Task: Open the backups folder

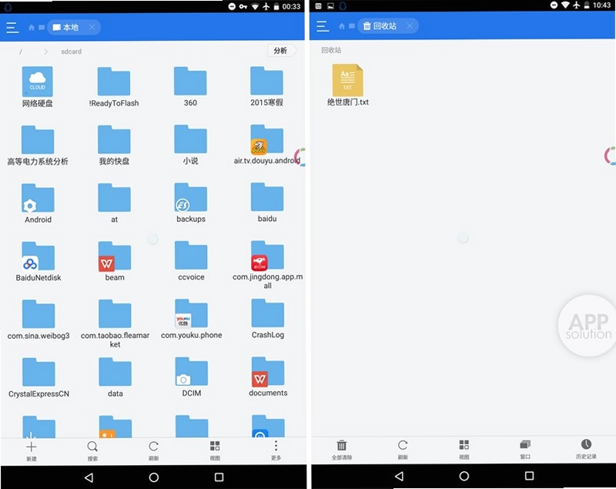Action: pyautogui.click(x=191, y=203)
